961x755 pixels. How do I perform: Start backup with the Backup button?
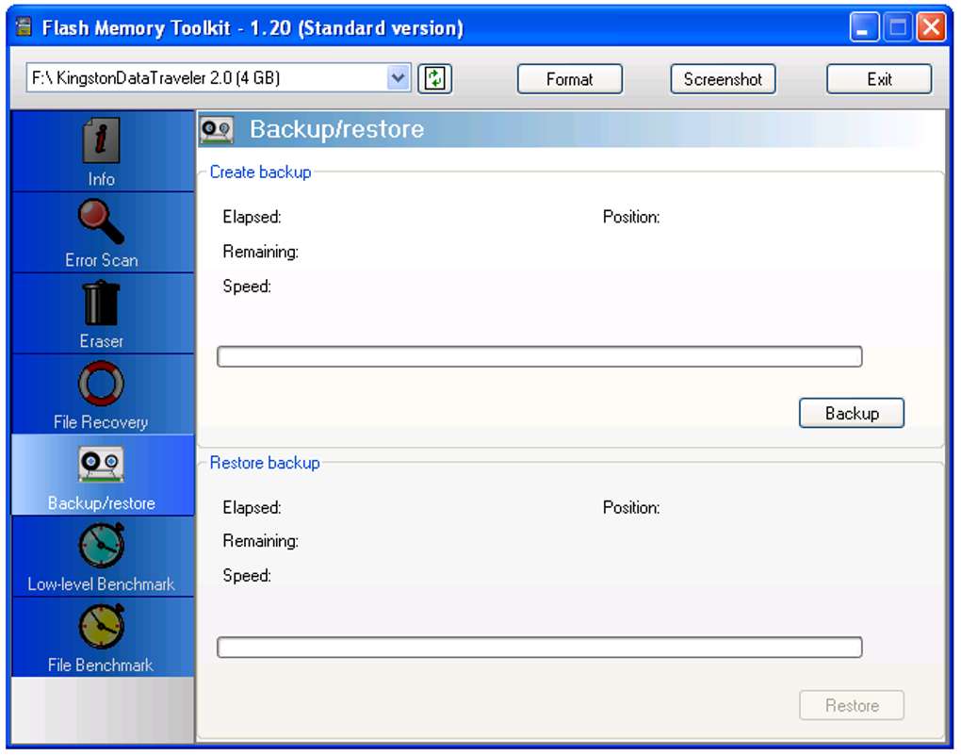tap(852, 414)
